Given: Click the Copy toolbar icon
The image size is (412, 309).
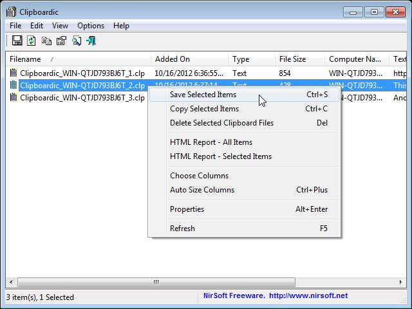Looking at the screenshot, I should [46, 41].
